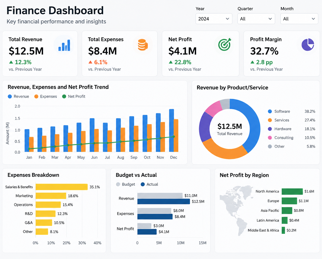Click the Middle East & Africa bar
The width and height of the screenshot is (322, 259).
[x=283, y=230]
